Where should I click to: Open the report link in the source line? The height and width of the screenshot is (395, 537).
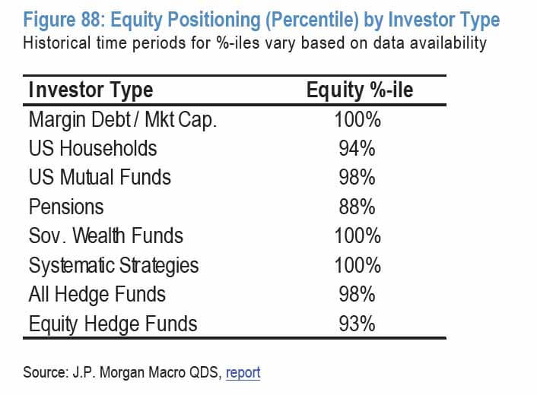pos(243,372)
